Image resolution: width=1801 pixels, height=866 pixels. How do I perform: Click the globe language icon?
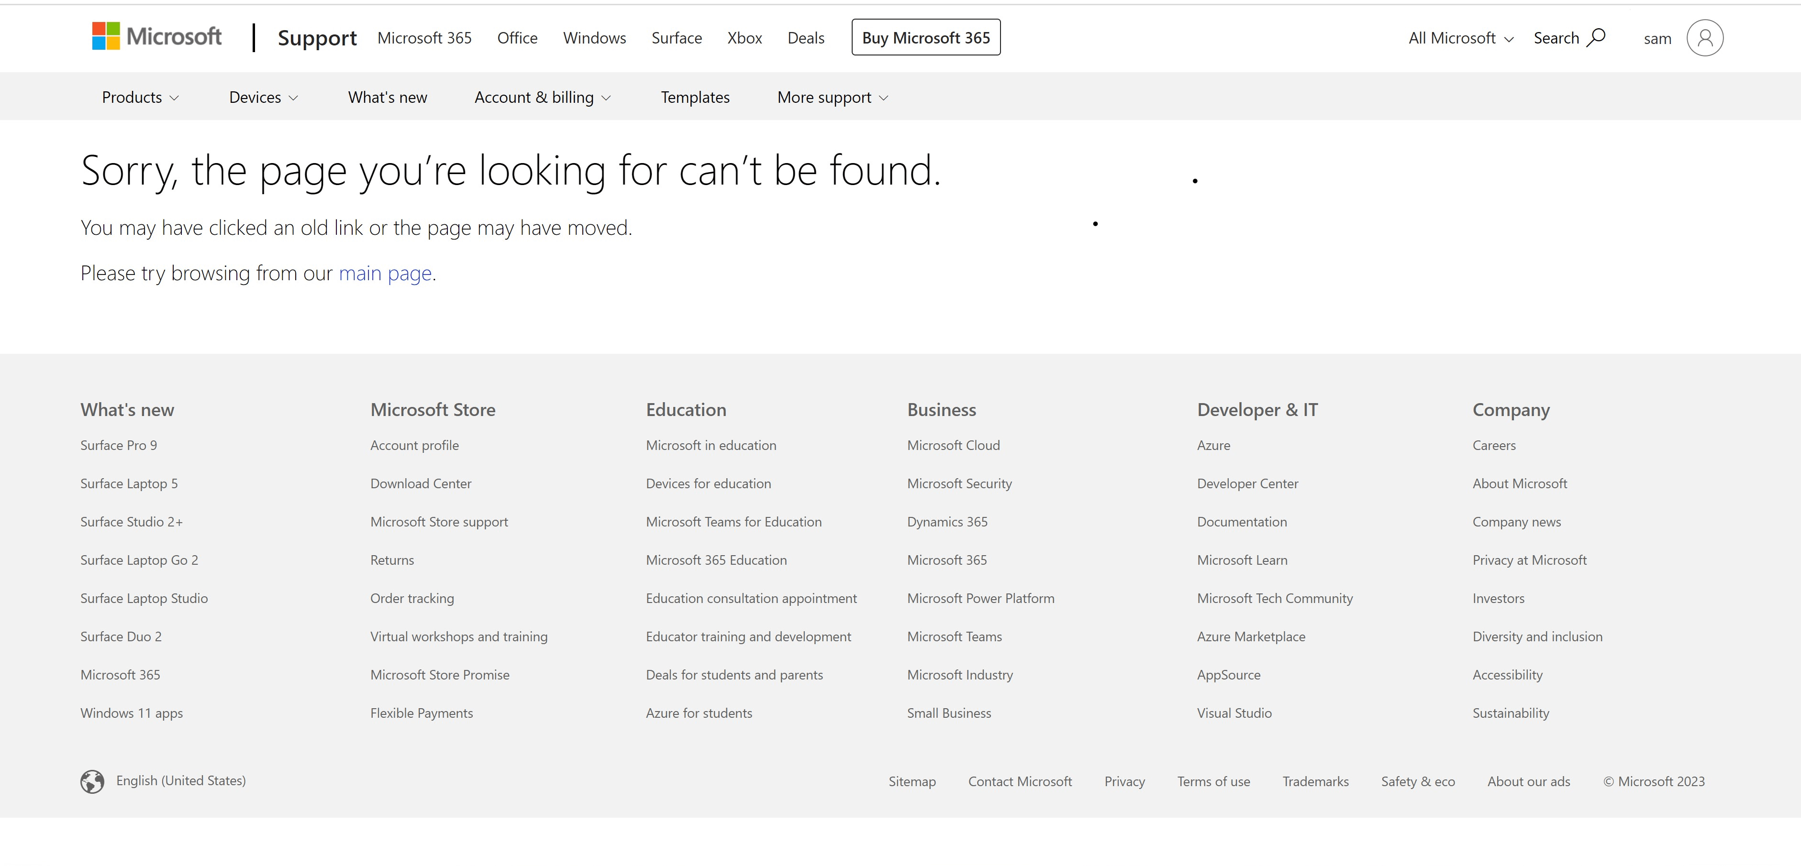(92, 781)
